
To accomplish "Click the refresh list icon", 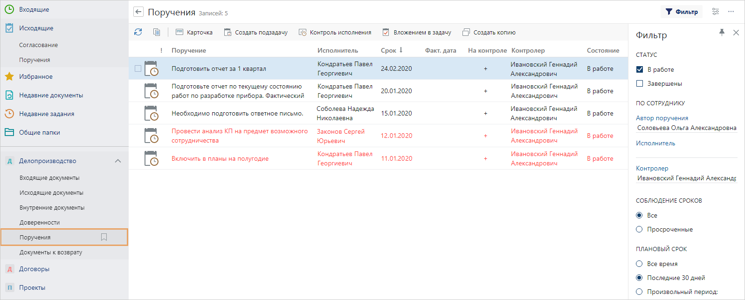I will [138, 32].
